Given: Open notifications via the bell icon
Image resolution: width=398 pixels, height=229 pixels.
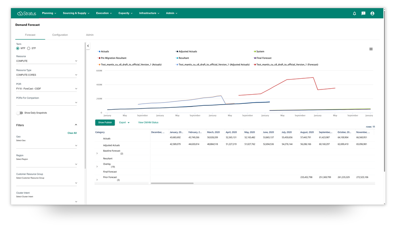Looking at the screenshot, I should pos(354,13).
